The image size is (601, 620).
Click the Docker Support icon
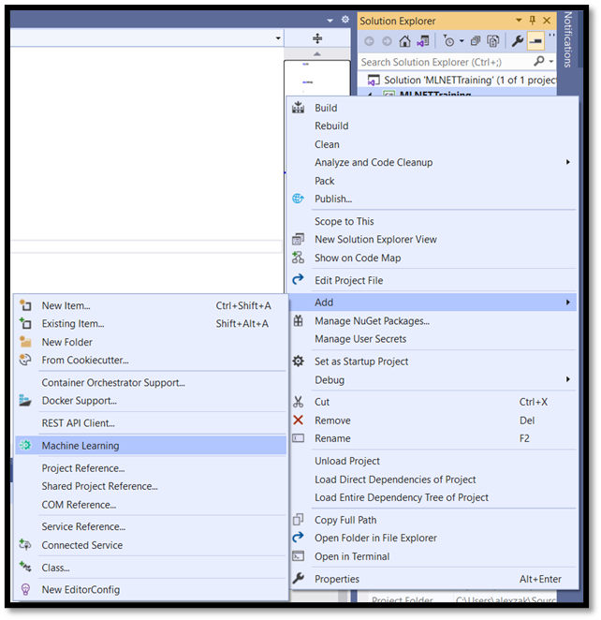coord(25,400)
